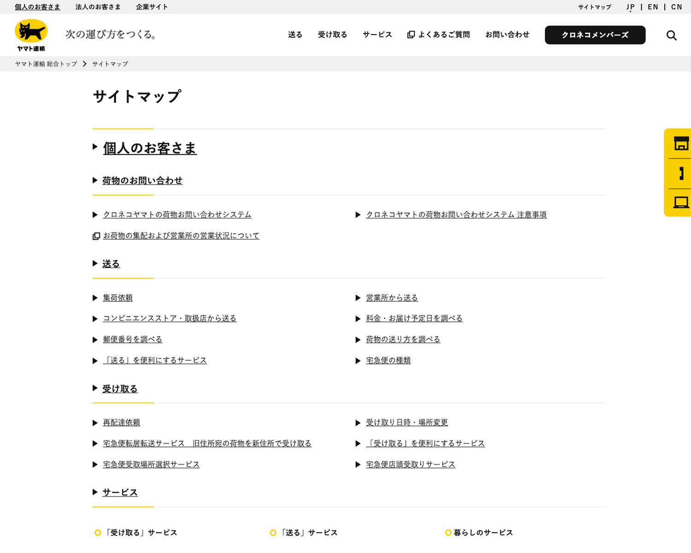Switch language to CN
This screenshot has height=553, width=691.
coord(676,7)
